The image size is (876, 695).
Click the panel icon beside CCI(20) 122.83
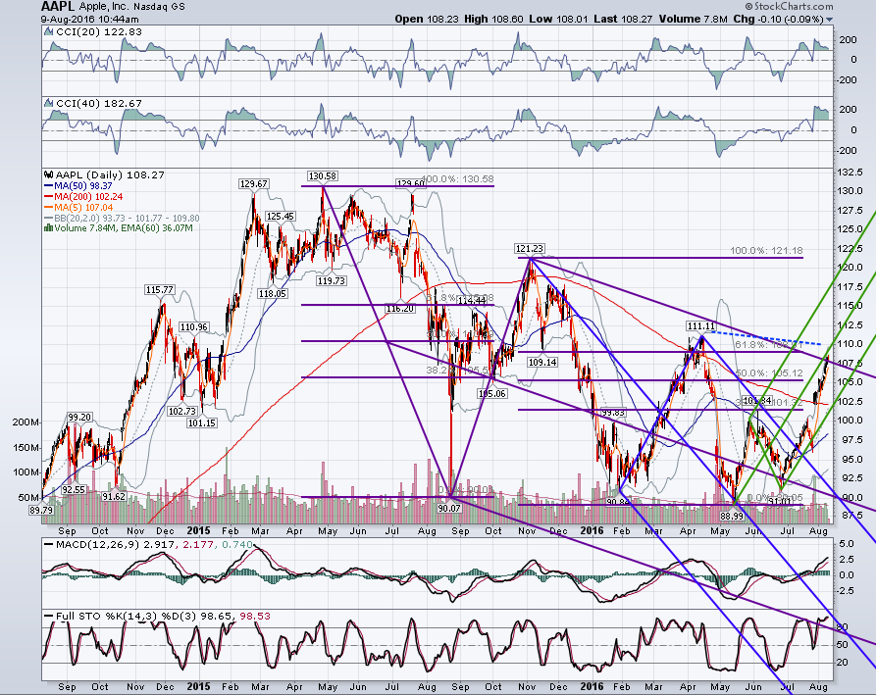[49, 32]
